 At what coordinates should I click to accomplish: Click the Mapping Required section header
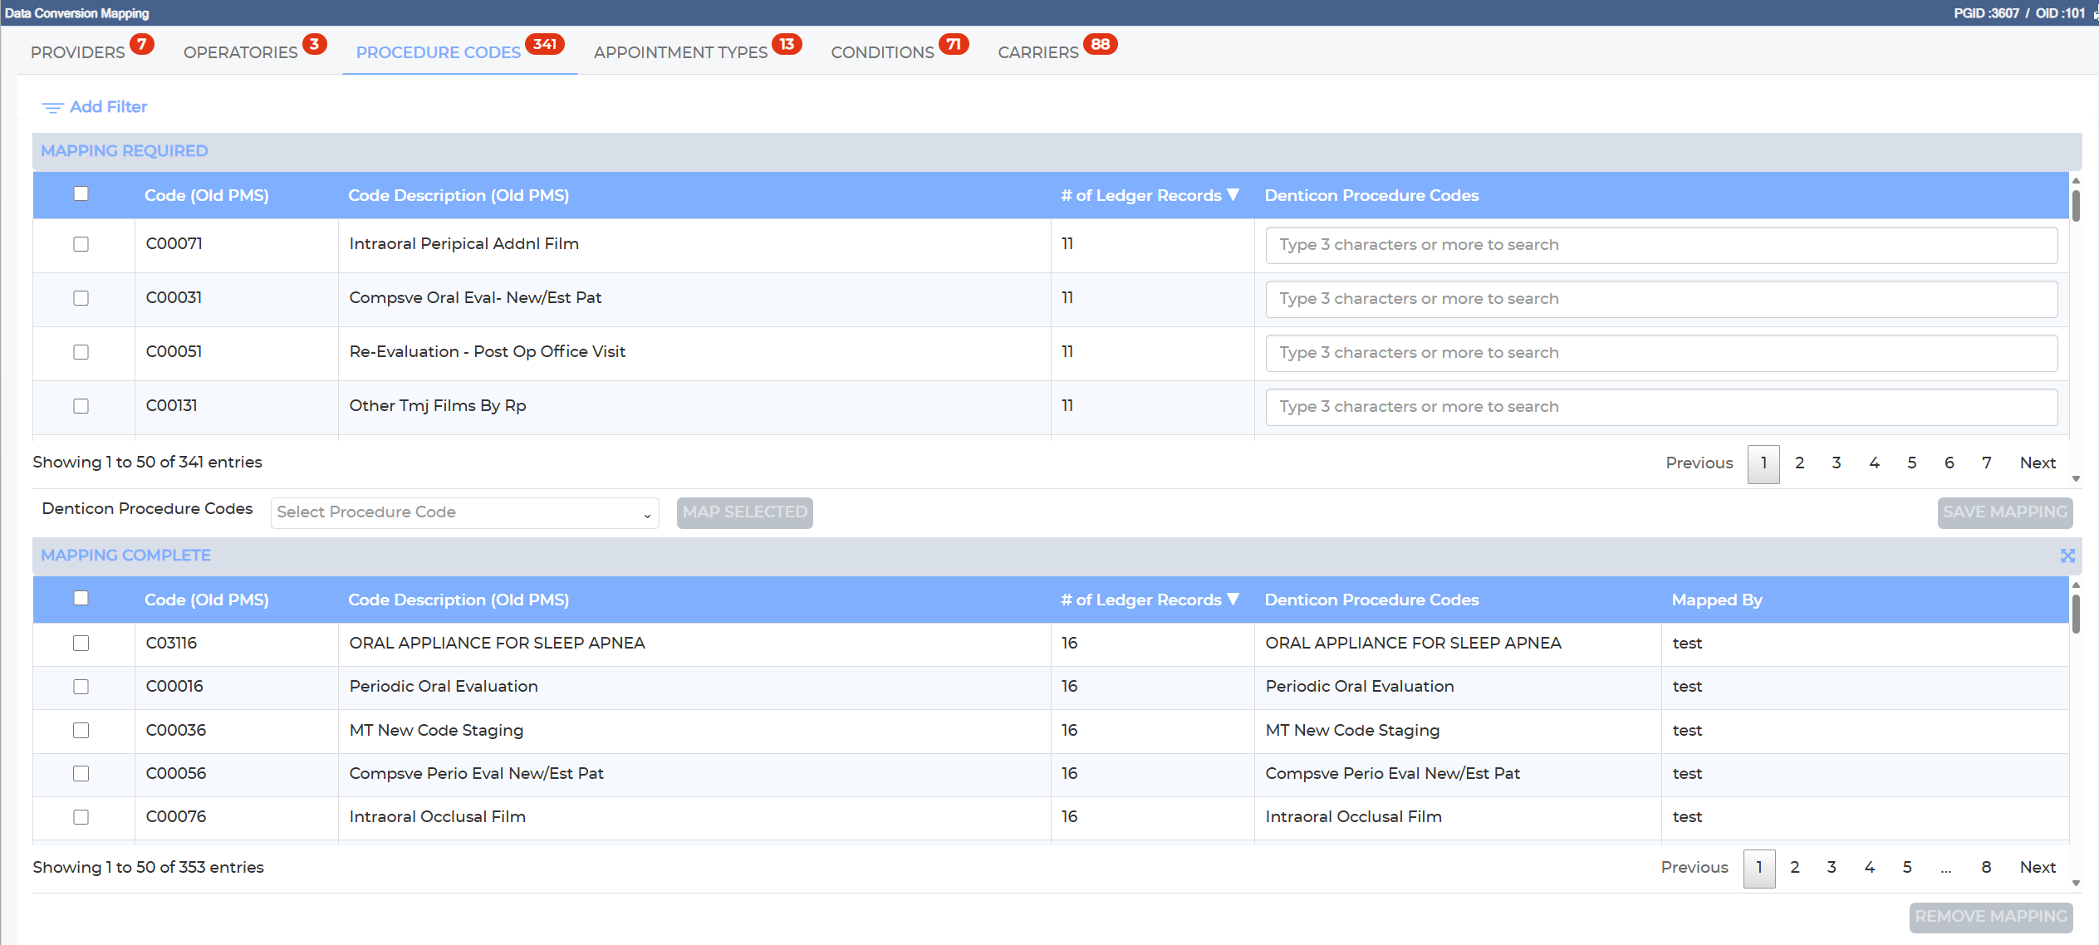1057,151
